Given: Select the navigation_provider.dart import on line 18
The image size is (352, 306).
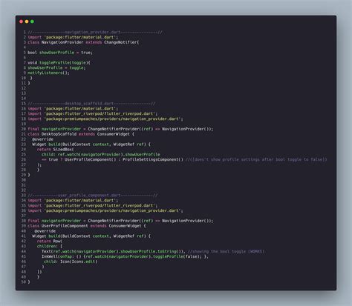Looking at the screenshot, I should coord(105,119).
